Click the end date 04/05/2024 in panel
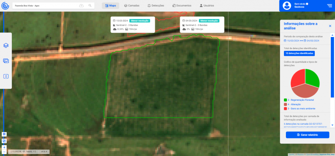Image resolution: width=335 pixels, height=156 pixels. point(313,41)
